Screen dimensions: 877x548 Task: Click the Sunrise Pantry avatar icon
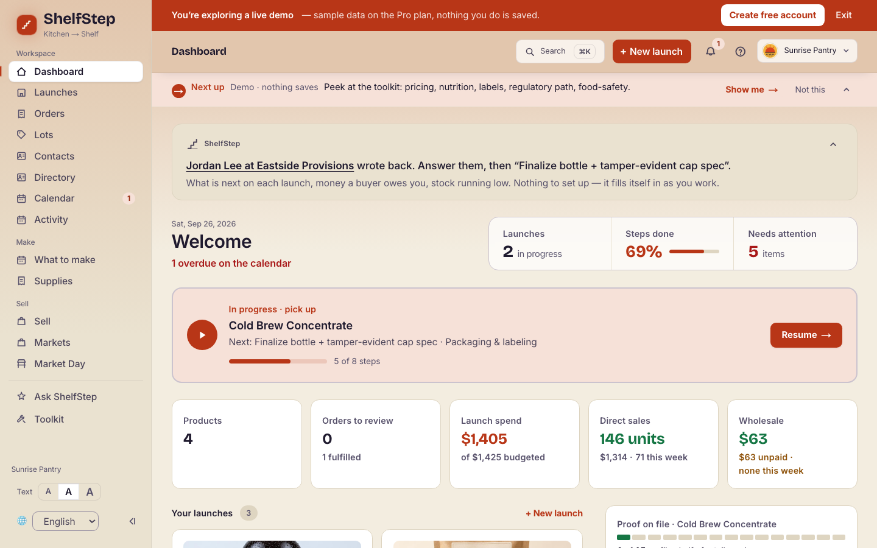[770, 51]
